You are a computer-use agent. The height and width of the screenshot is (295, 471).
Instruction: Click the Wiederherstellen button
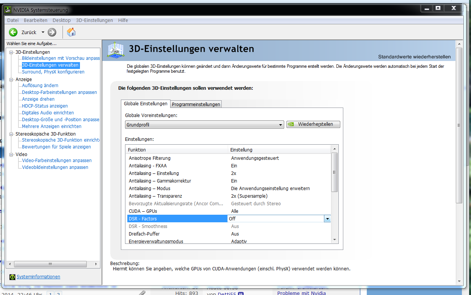313,124
